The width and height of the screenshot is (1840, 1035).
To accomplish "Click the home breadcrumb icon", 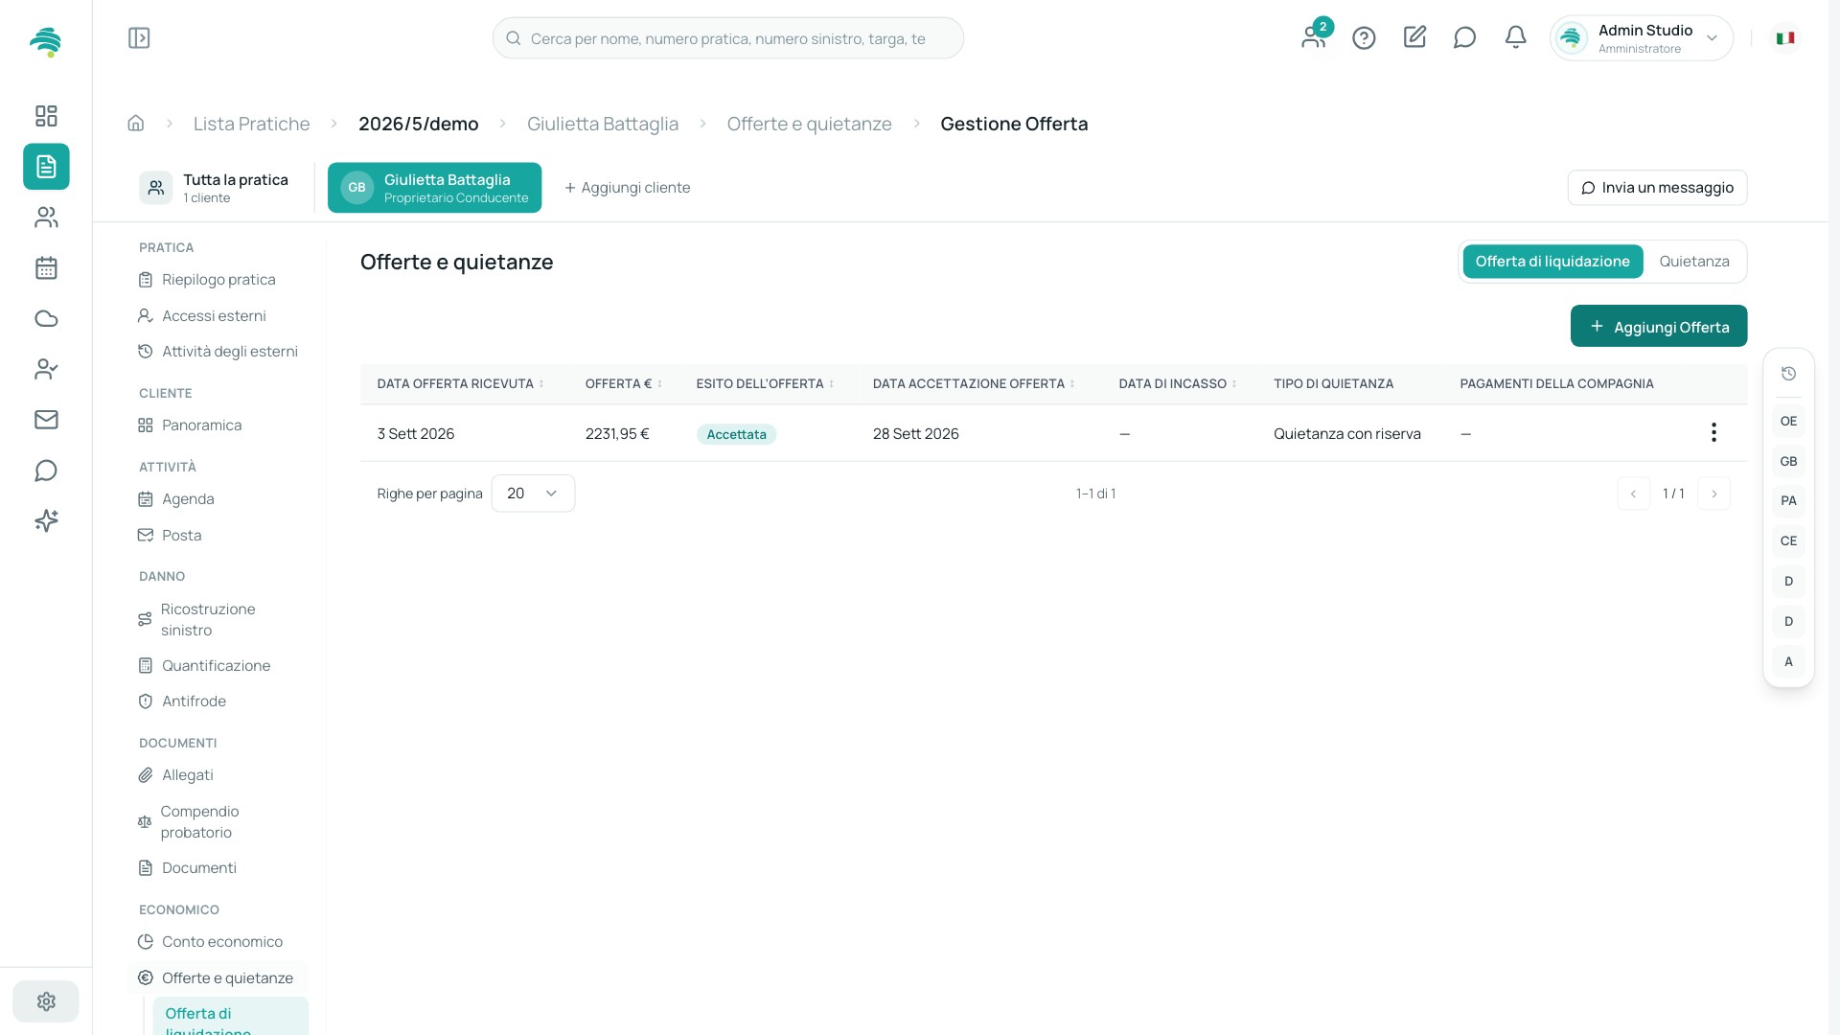I will (136, 124).
